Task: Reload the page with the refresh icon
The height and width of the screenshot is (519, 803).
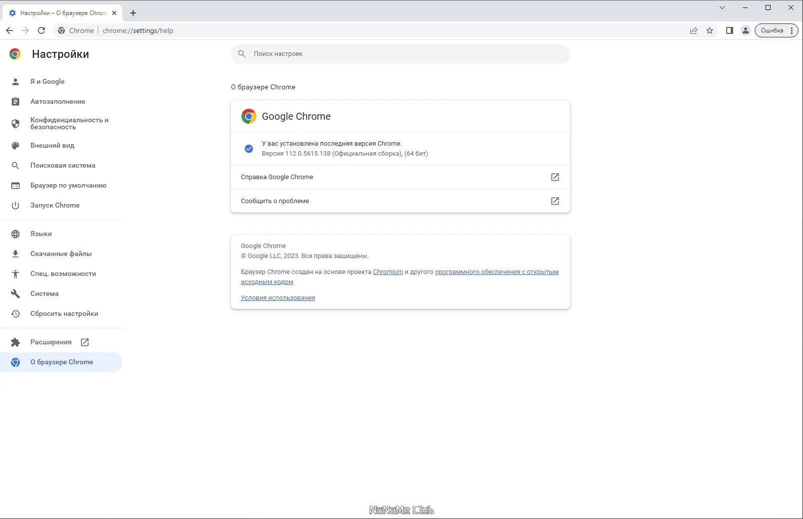Action: (x=41, y=30)
